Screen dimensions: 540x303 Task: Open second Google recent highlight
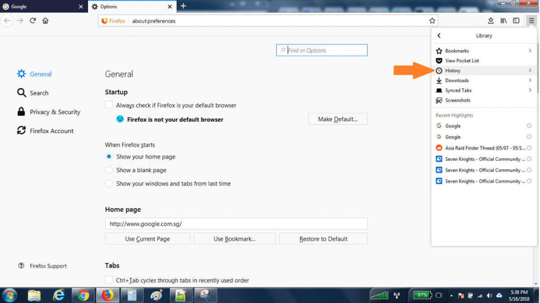pos(484,137)
